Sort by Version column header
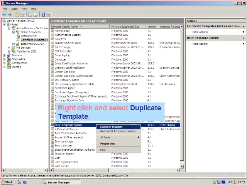Screen dimensions: 247x185 (152, 27)
